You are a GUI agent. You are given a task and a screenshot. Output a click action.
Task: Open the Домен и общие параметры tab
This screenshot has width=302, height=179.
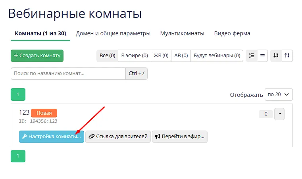coord(113,33)
